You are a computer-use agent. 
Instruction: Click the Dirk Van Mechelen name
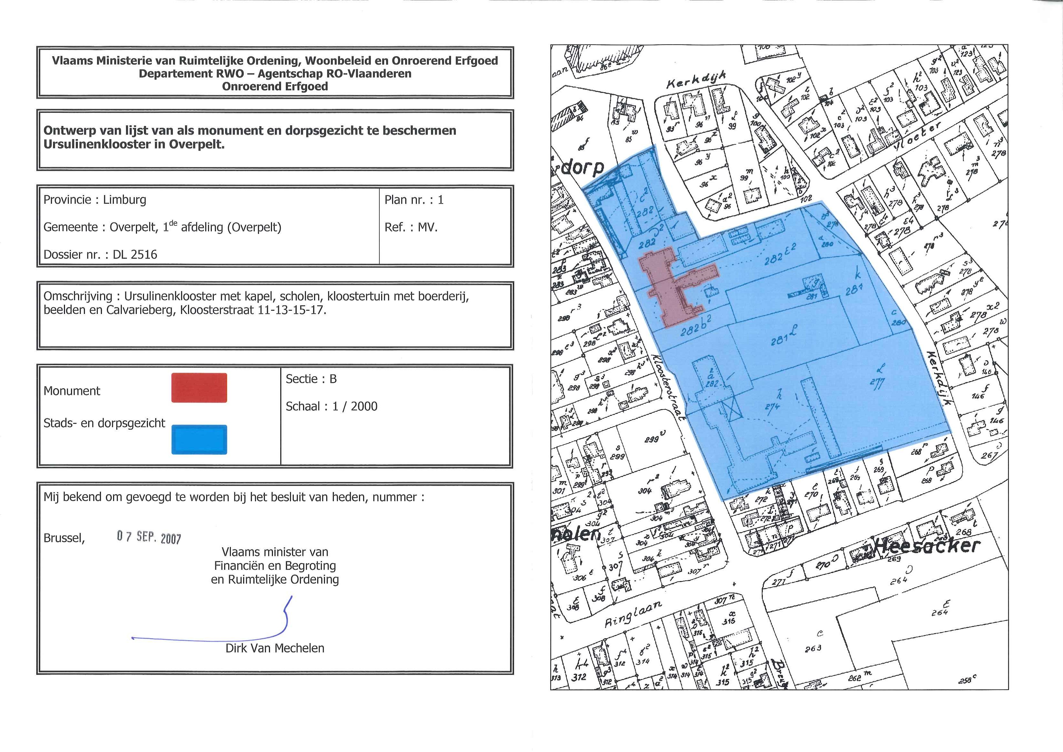[275, 648]
